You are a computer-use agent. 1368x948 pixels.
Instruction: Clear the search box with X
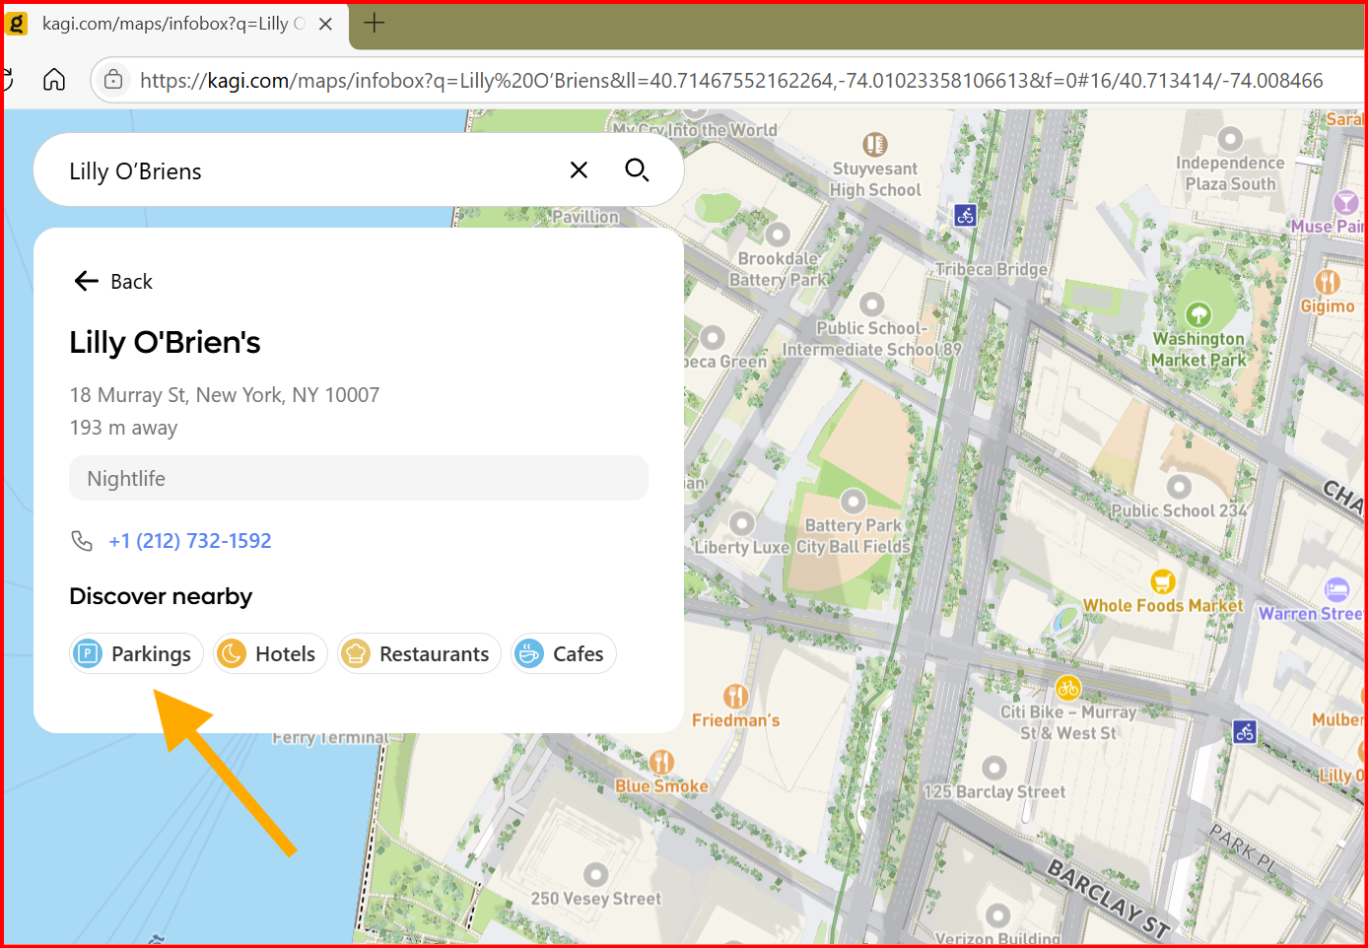579,170
